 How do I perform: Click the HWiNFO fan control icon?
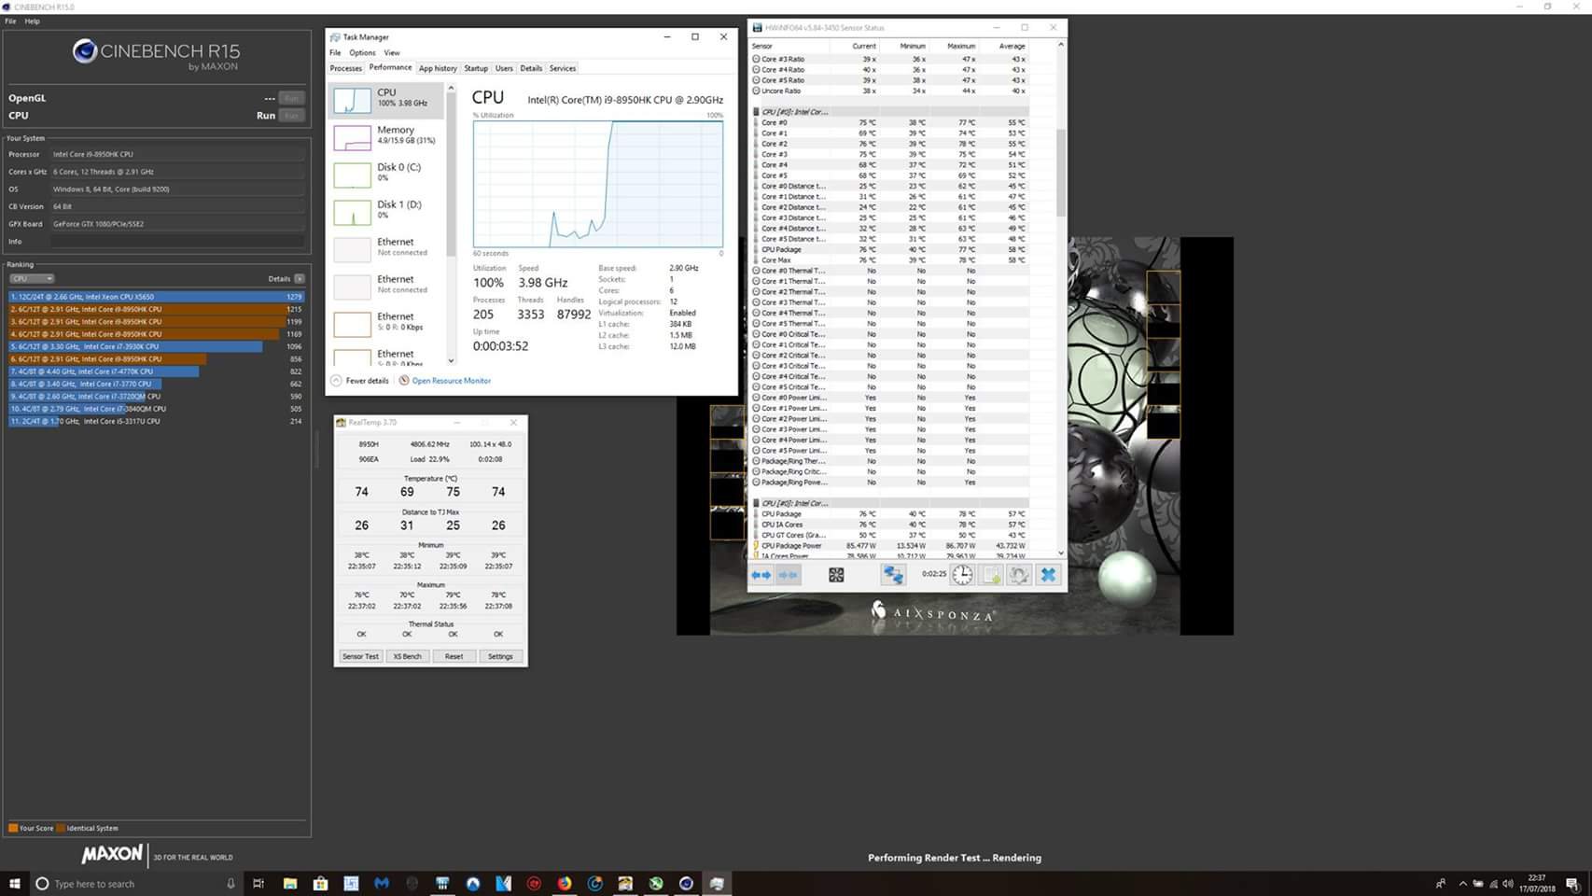[836, 575]
